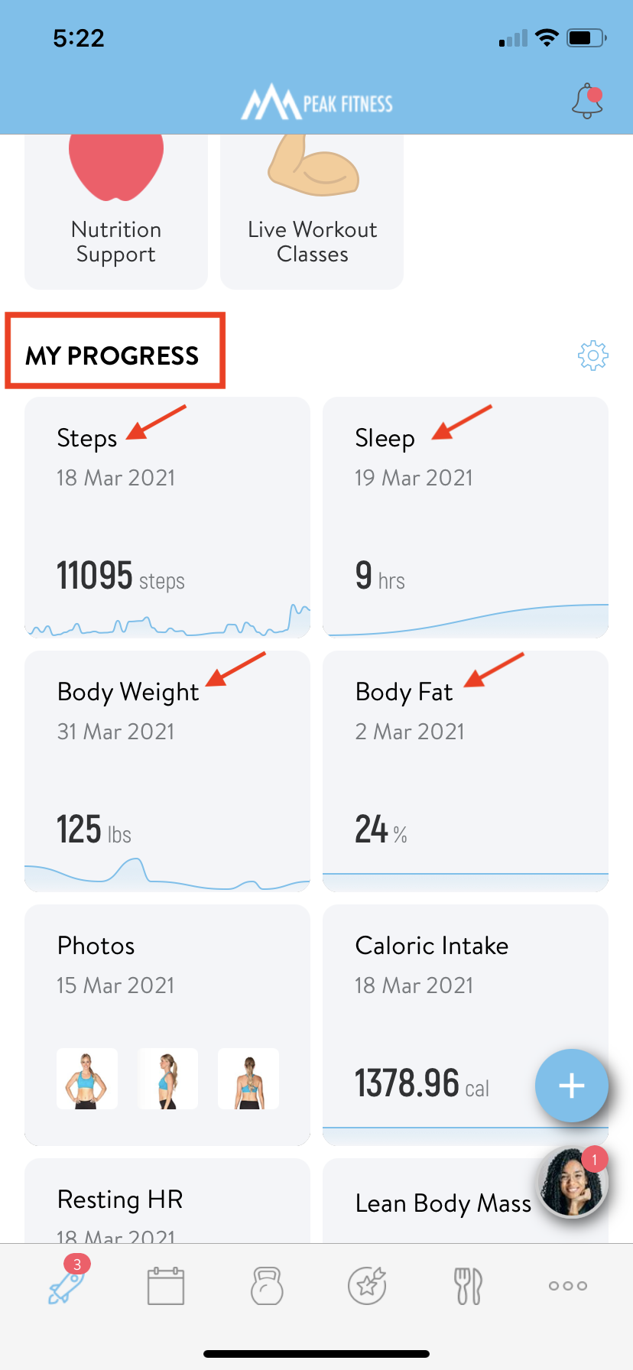Open the fork and knife nutrition tab
Screen dimensions: 633x1370
pyautogui.click(x=468, y=1285)
